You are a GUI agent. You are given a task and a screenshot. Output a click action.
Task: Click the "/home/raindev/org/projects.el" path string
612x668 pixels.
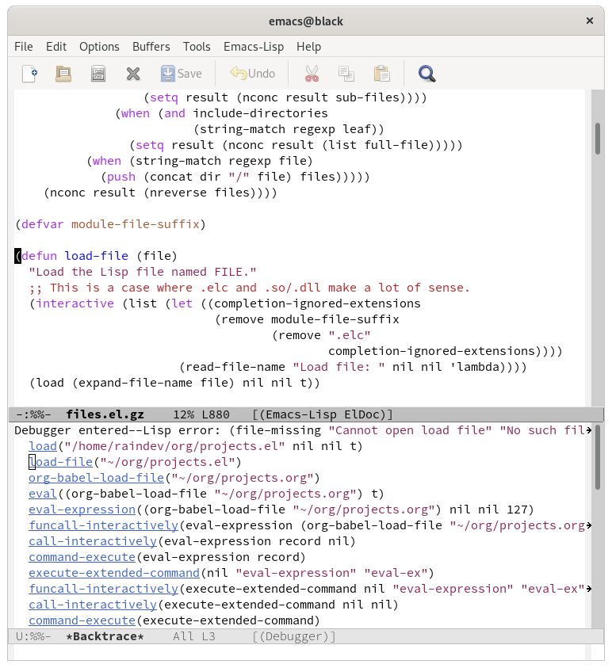point(174,446)
